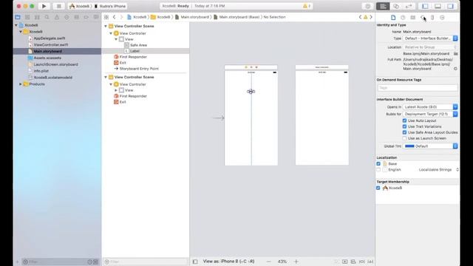
Task: Open the Report navigator speech-bubble icon
Action: 96,17
